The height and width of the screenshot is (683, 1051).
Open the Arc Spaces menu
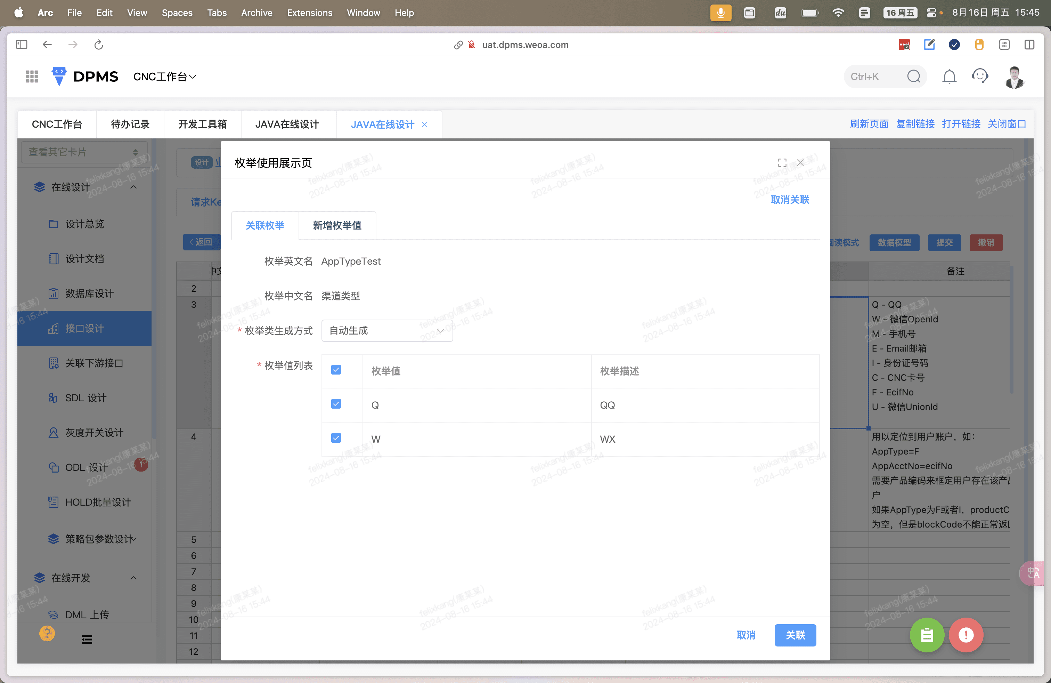click(x=177, y=13)
